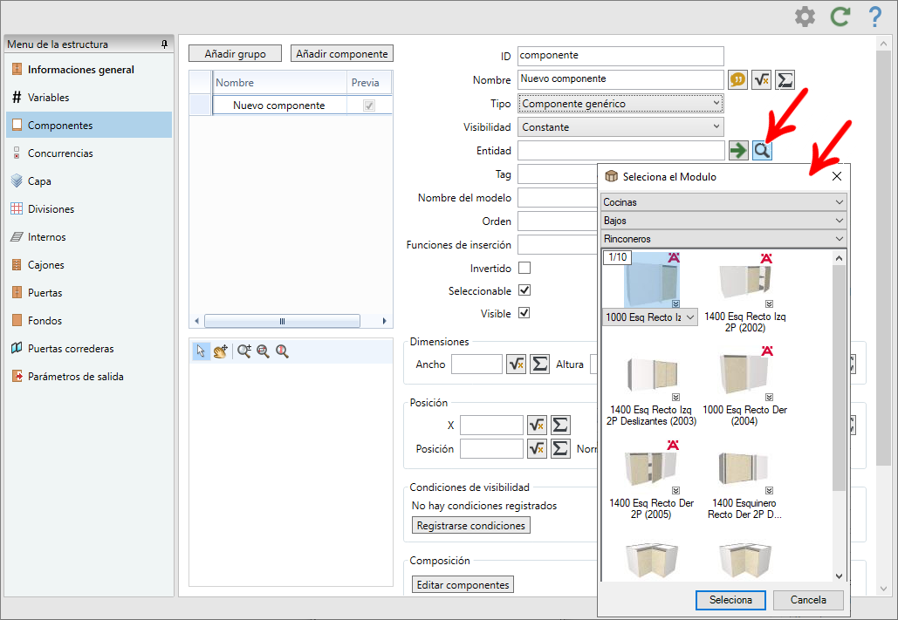The image size is (898, 620).
Task: Open the formula editor icon next to Nombre
Action: (x=761, y=79)
